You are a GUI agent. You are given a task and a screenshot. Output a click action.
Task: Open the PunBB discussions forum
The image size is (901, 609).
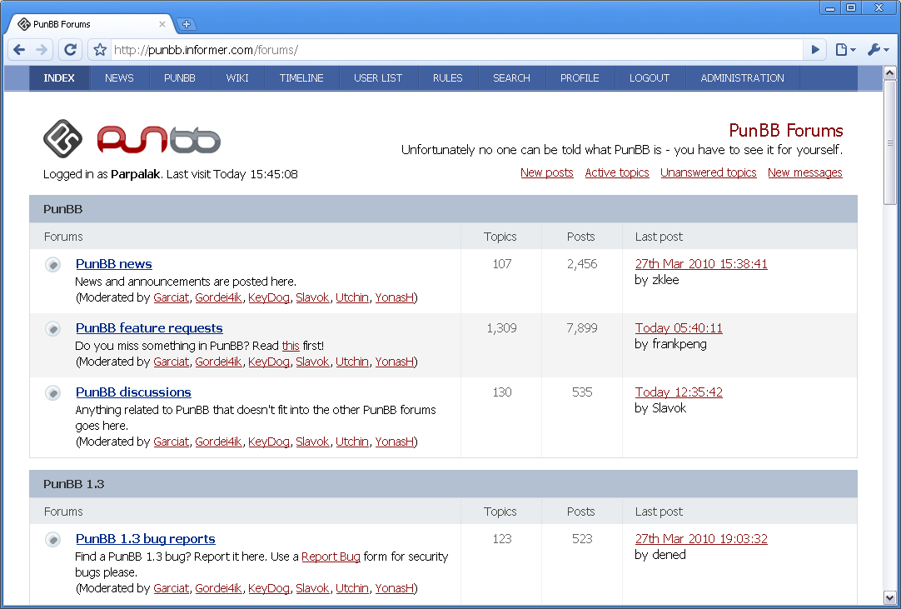click(133, 392)
